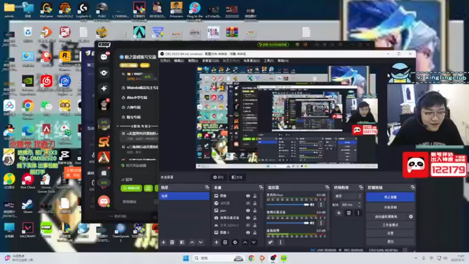Enable 工作室模式 studio mode
The width and height of the screenshot is (469, 264).
[390, 225]
